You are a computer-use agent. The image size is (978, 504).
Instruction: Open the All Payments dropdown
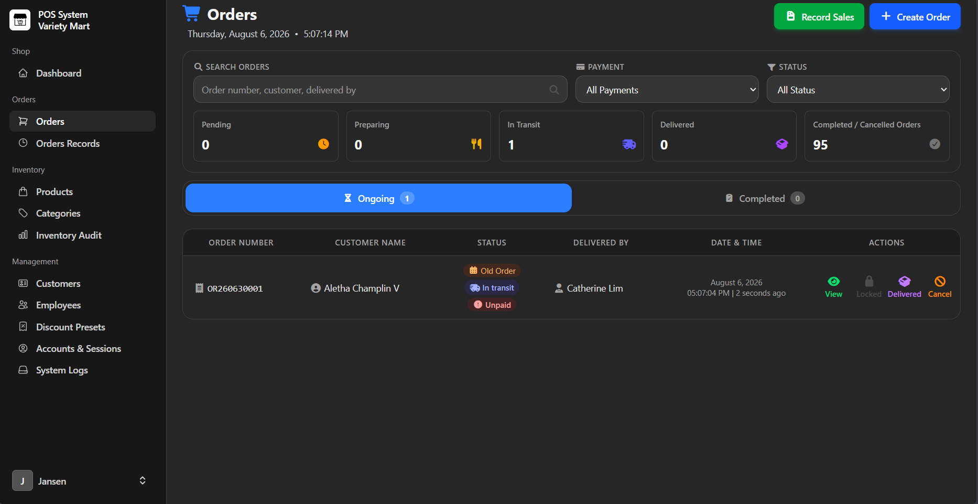click(x=667, y=89)
